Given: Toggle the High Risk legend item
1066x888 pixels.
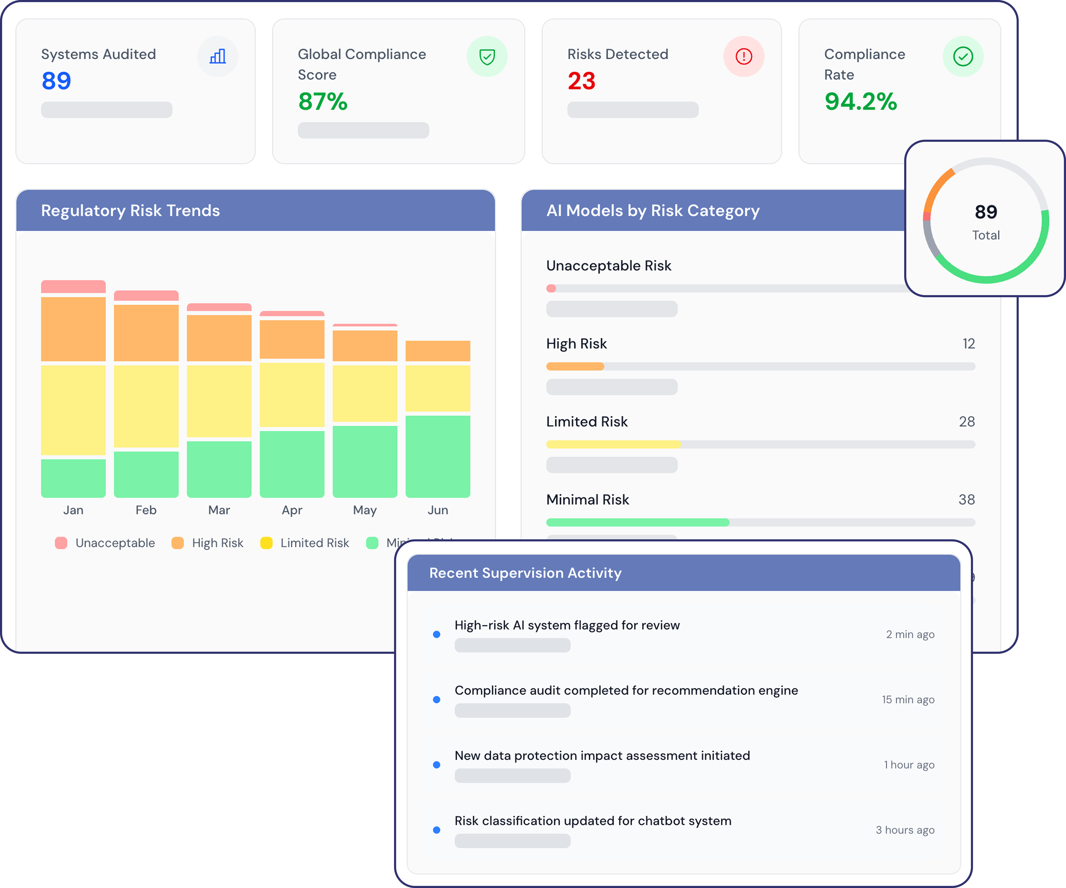Looking at the screenshot, I should click(x=208, y=543).
